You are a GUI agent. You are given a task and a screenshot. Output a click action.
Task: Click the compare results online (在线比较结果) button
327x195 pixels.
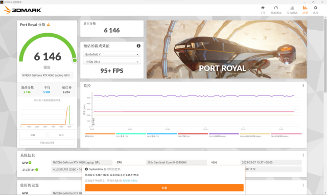(x=47, y=143)
